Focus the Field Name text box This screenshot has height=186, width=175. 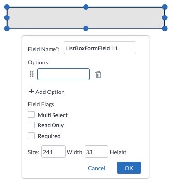[100, 48]
